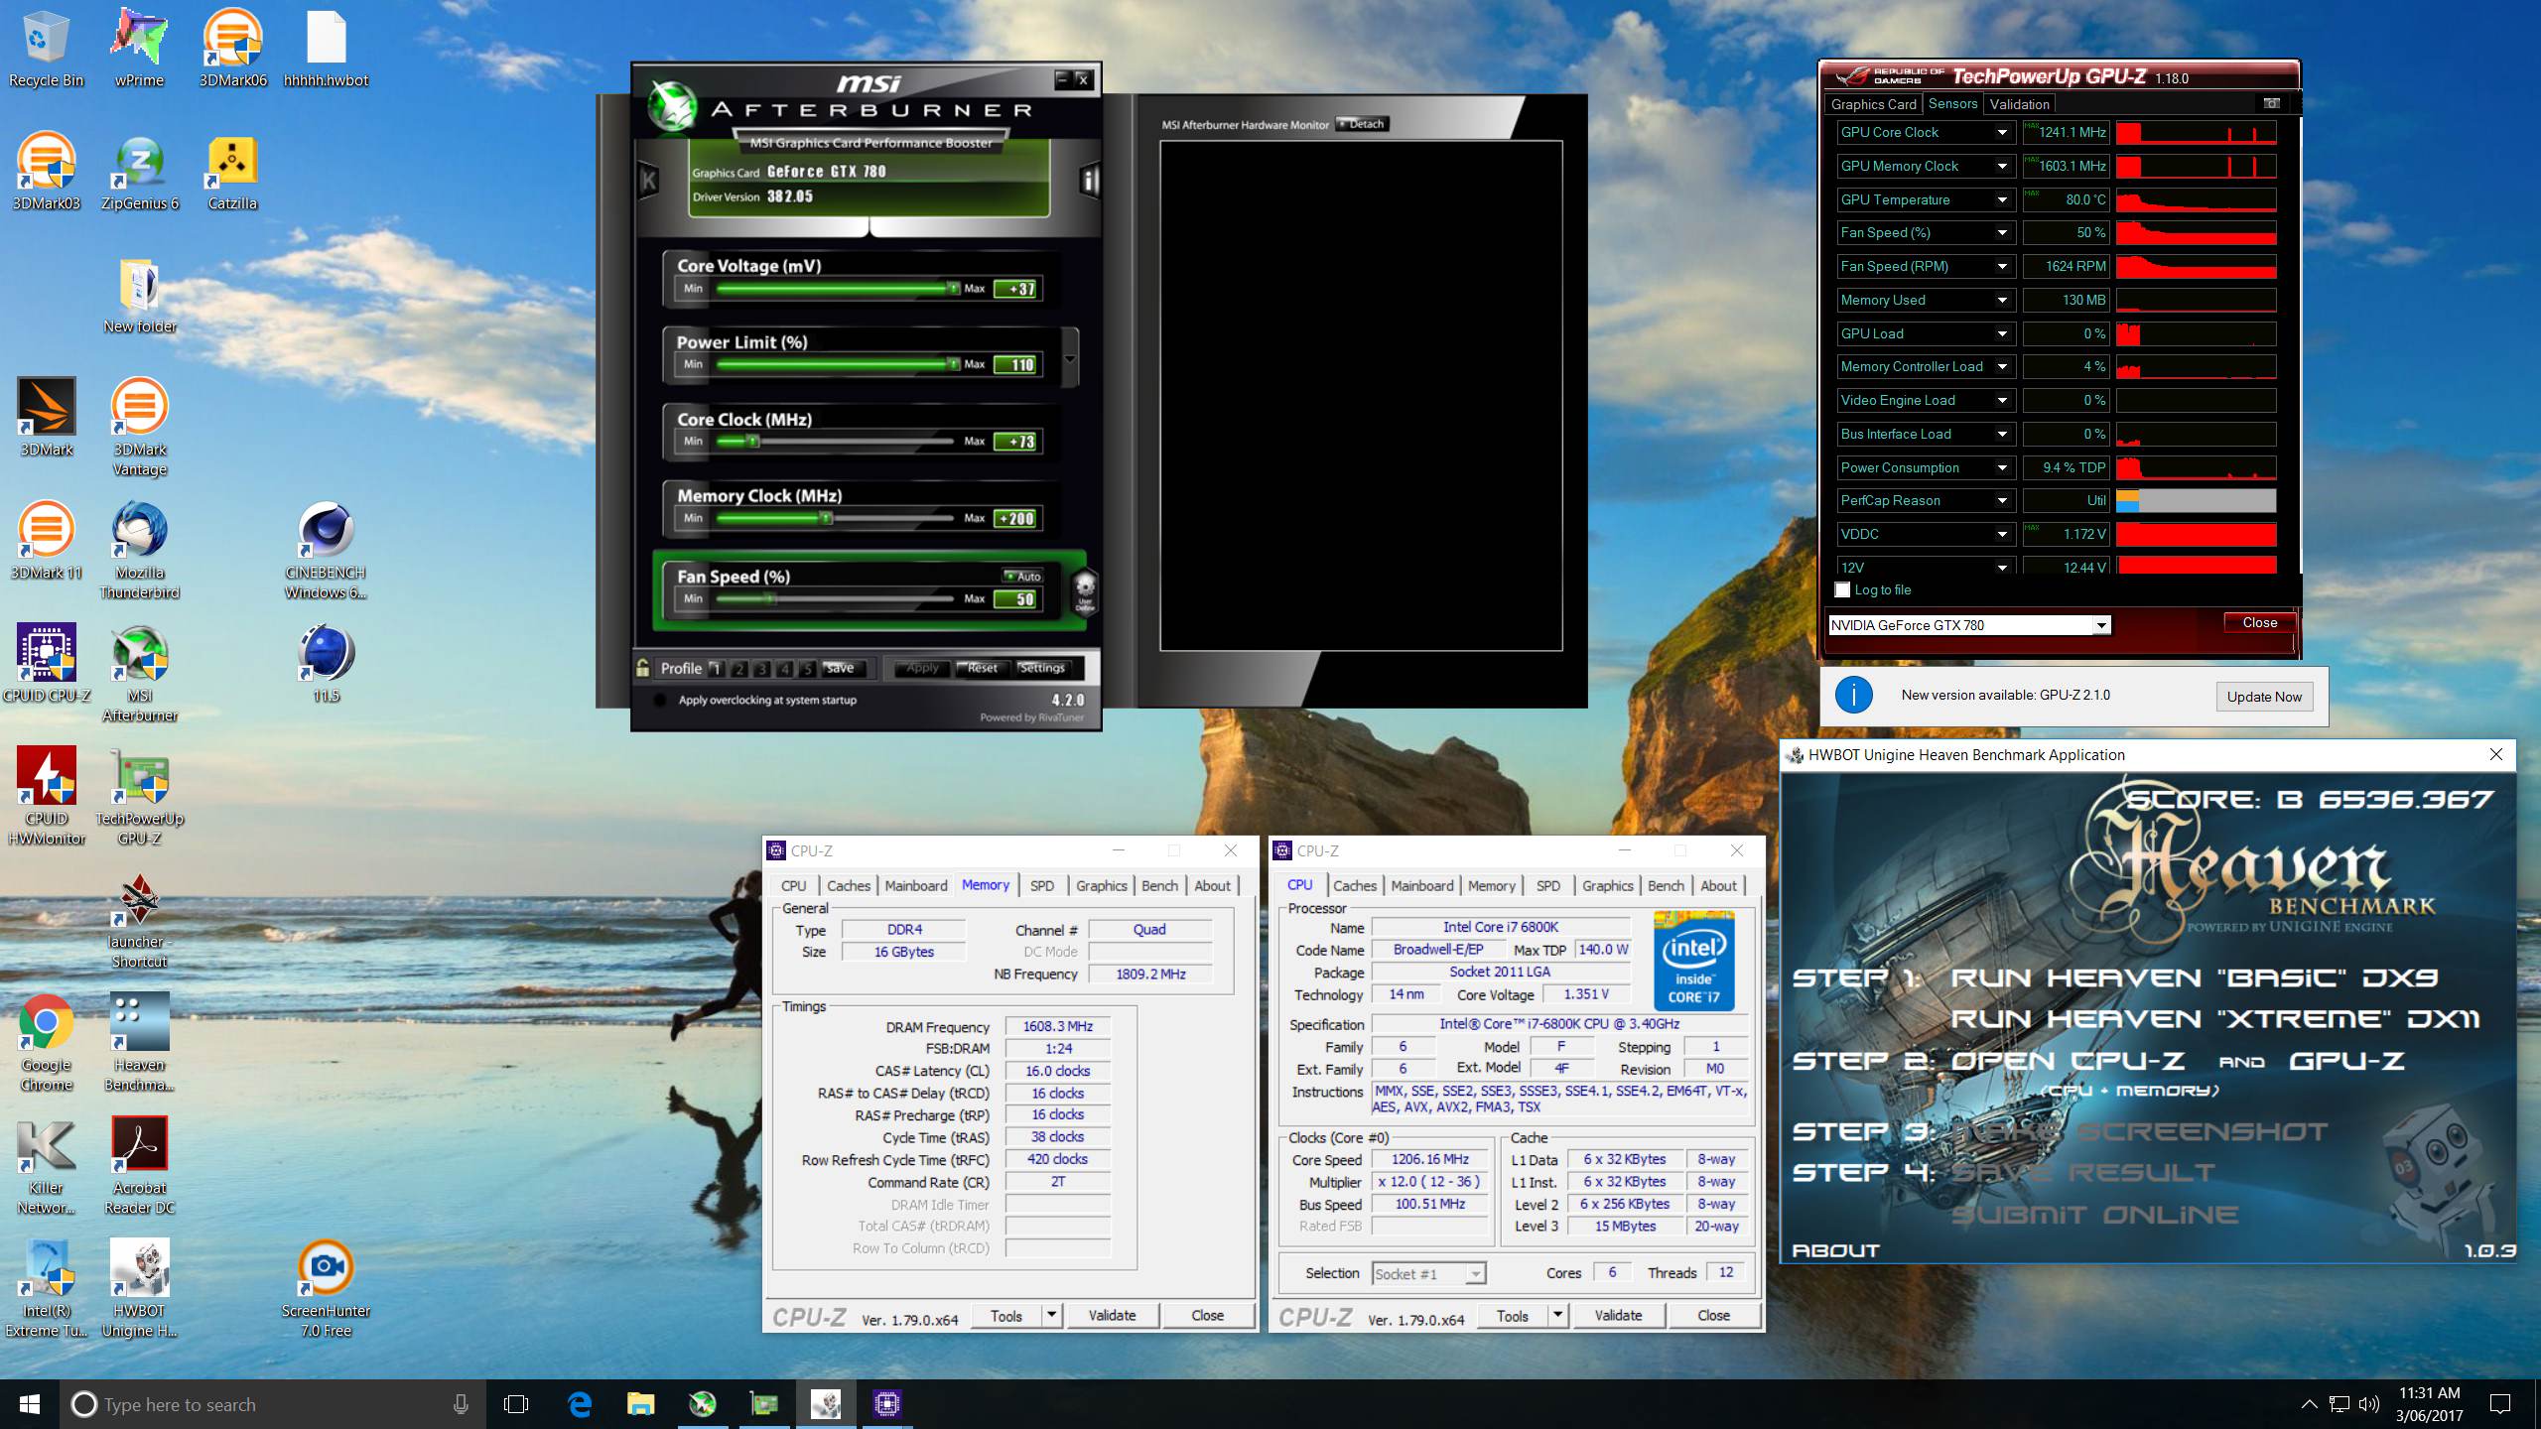Click Validate in the CPU-tab CPU-Z window
The image size is (2541, 1429).
1618,1316
